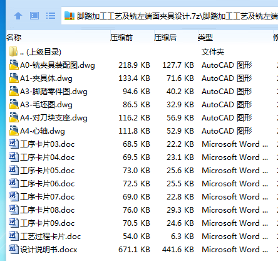
Task: Click the 22.2 KB compressed size value
Action: 180,144
